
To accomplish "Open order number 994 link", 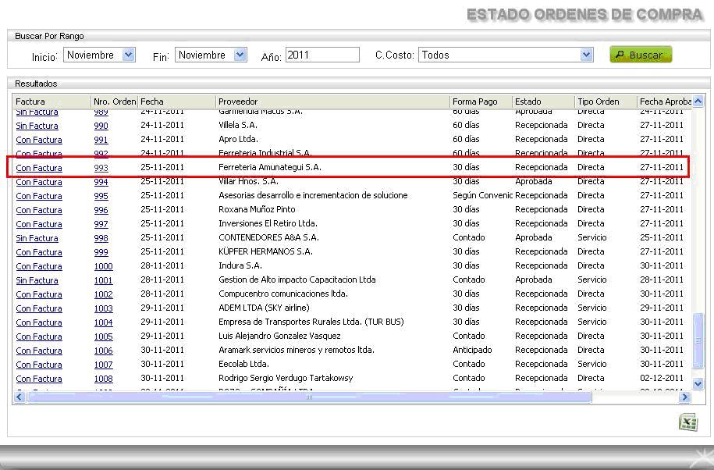I will tap(101, 182).
